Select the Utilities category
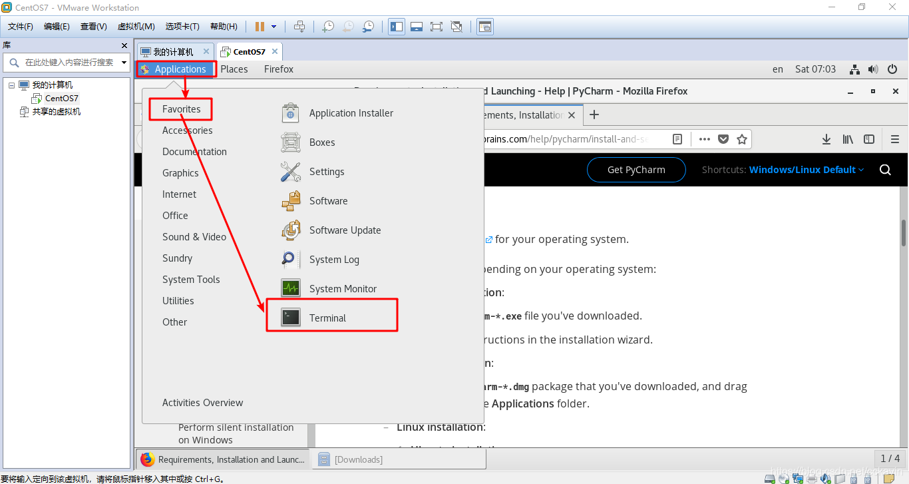Screen dimensions: 909x484 point(178,301)
